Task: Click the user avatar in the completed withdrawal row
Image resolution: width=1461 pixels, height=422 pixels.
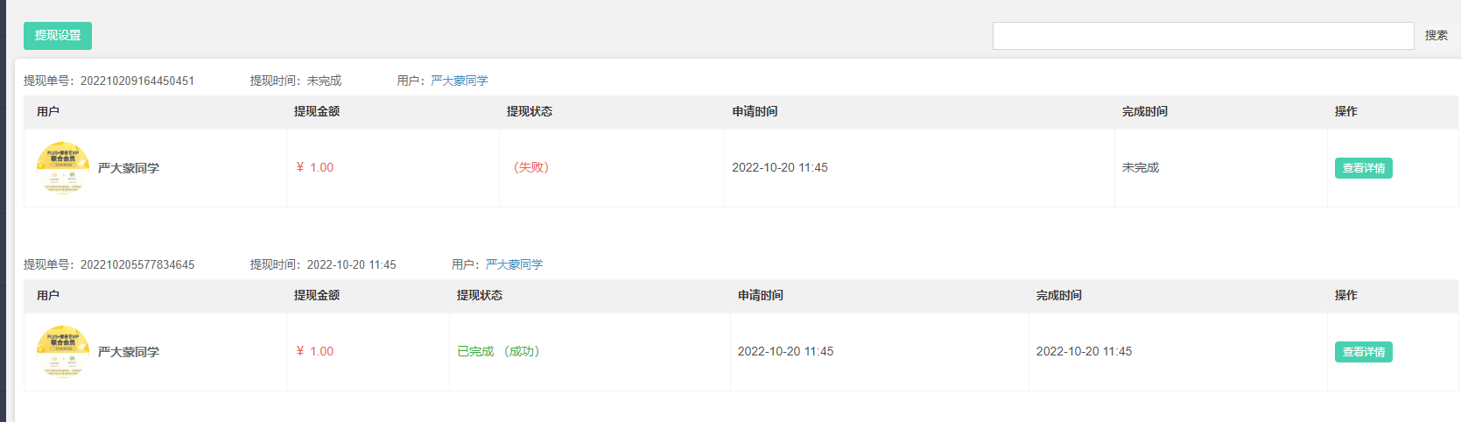Action: (63, 352)
